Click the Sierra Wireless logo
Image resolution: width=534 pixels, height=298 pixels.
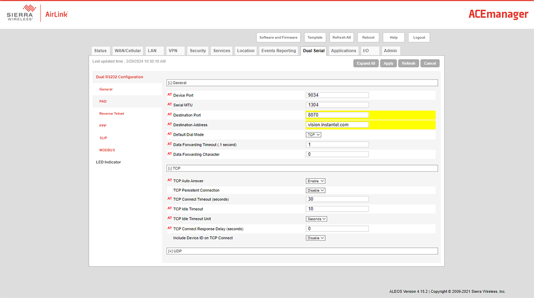coord(21,13)
